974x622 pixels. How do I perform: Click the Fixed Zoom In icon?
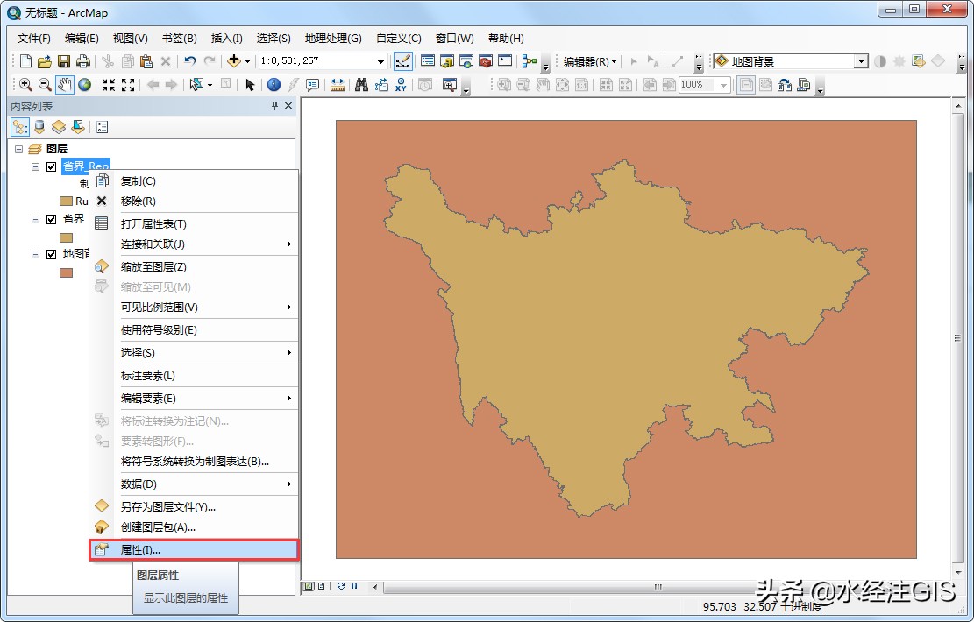109,84
